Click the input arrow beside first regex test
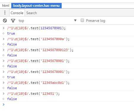The width and height of the screenshot is (134, 111). pyautogui.click(x=4, y=28)
